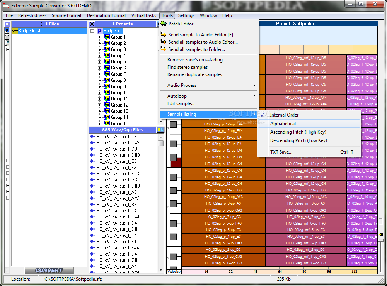Click the square button left of 1 Files

[x=7, y=24]
